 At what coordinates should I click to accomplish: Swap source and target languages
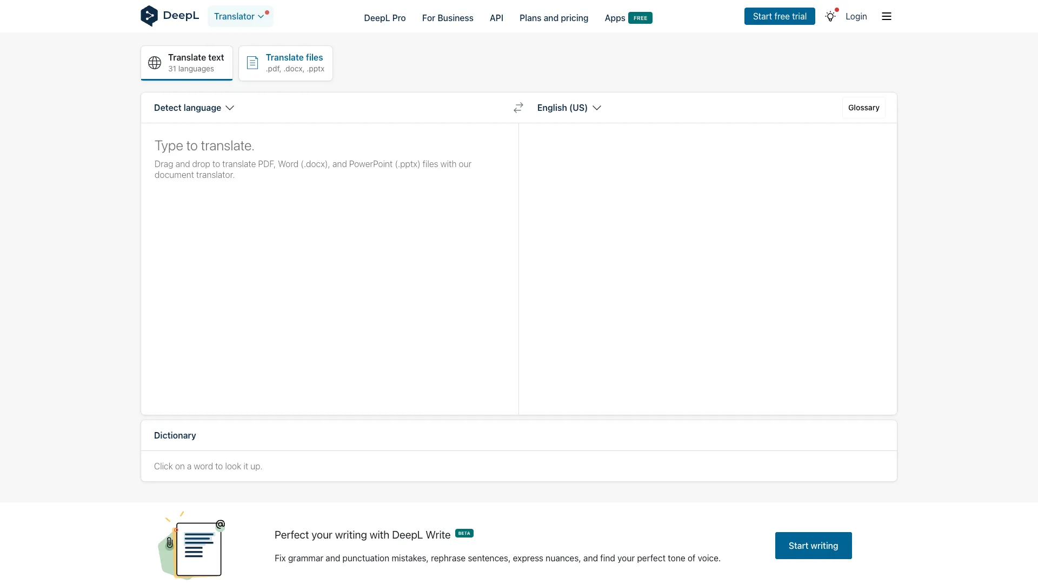[518, 108]
